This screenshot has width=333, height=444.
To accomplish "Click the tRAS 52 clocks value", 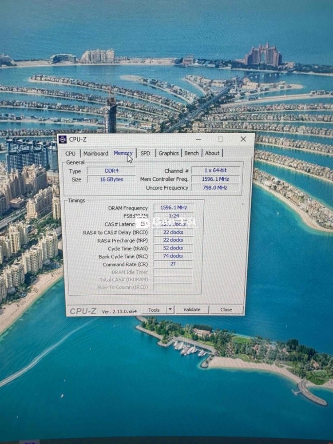I will pos(173,248).
